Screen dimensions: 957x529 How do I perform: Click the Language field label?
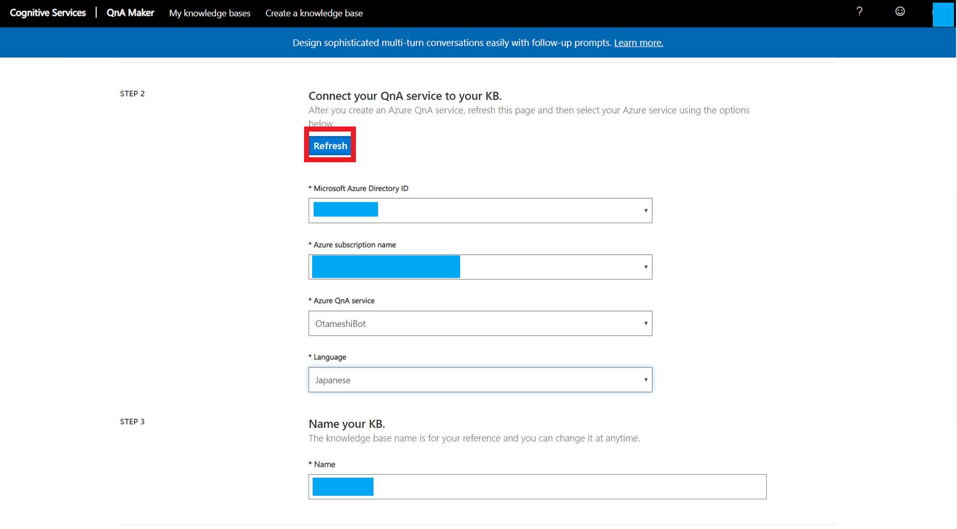329,357
